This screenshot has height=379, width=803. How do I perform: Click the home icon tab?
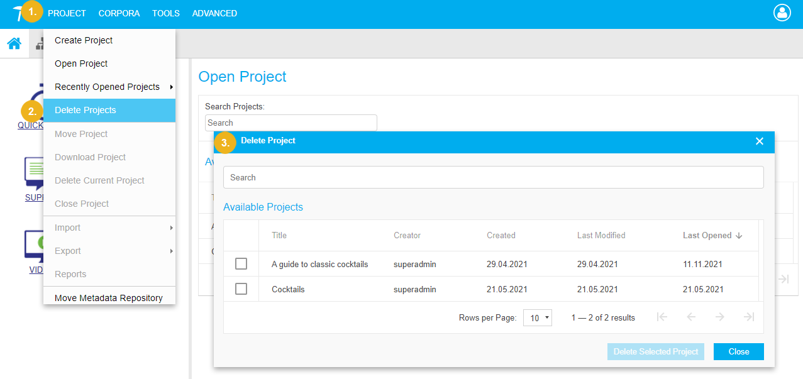14,43
